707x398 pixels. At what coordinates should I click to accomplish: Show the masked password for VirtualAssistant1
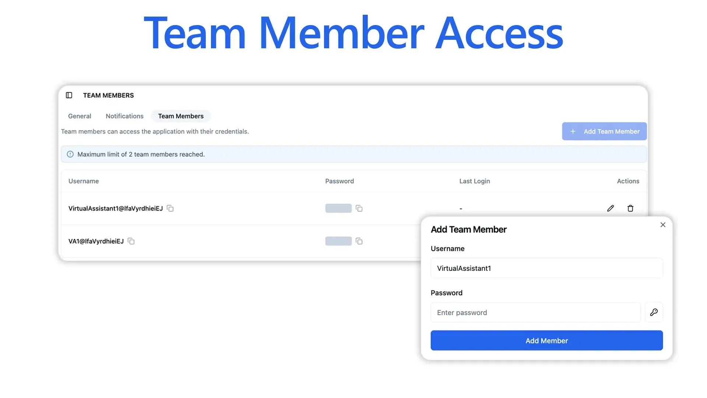[x=338, y=208]
